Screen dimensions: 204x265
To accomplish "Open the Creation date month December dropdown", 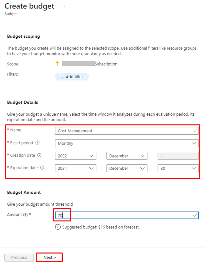I will point(127,156).
